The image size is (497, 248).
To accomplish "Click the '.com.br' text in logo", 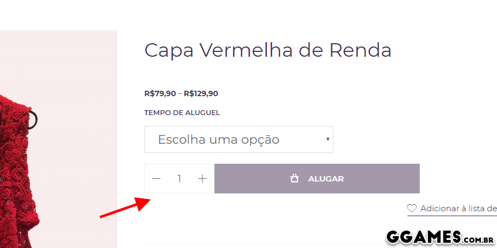I will pos(479,238).
